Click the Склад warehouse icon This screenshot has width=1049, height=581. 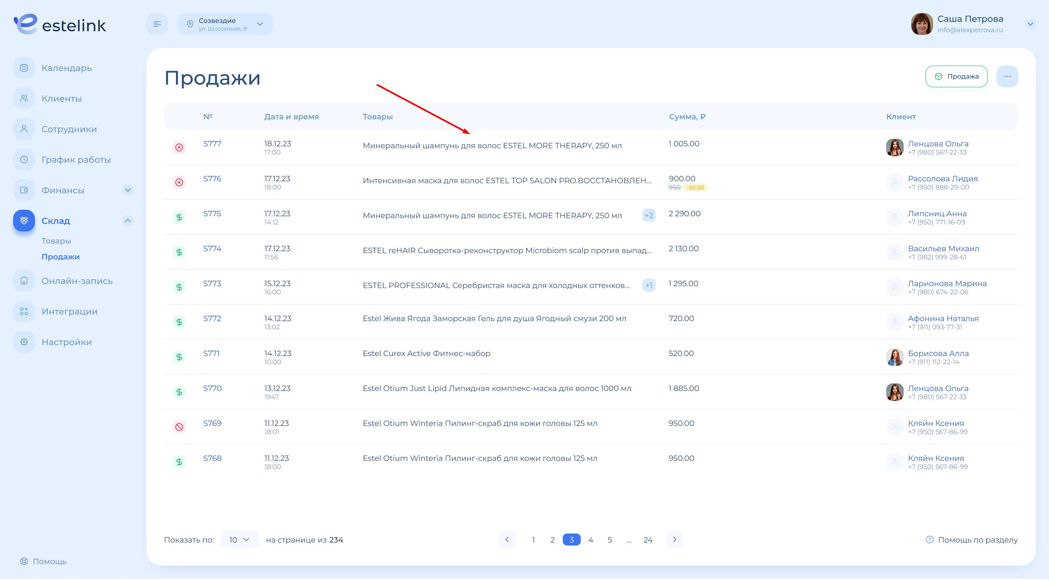24,221
